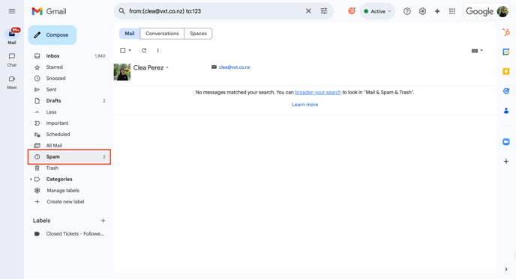Open the main menu hamburger icon
The height and width of the screenshot is (279, 516).
12,11
